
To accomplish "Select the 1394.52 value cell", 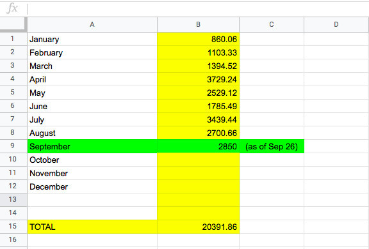I will coord(199,66).
